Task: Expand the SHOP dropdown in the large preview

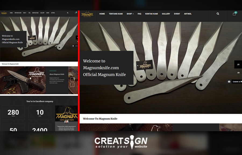Action: tap(130, 14)
